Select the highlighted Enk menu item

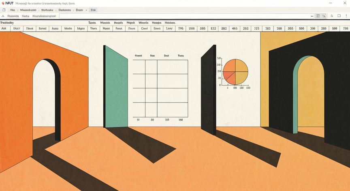pyautogui.click(x=93, y=10)
